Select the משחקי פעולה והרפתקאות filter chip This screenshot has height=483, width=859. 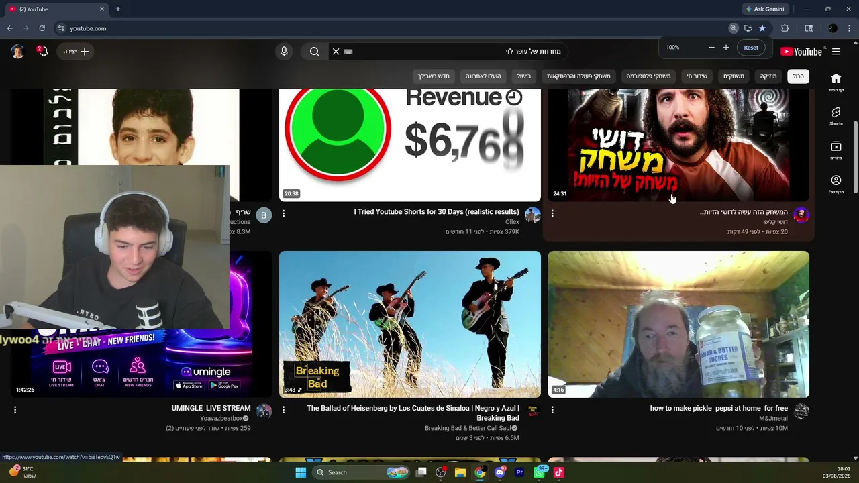[x=578, y=76]
